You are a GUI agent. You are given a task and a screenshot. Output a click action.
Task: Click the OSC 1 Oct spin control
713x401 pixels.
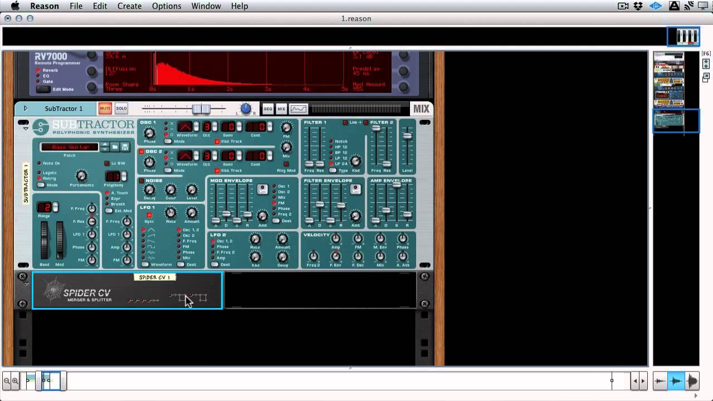(216, 127)
